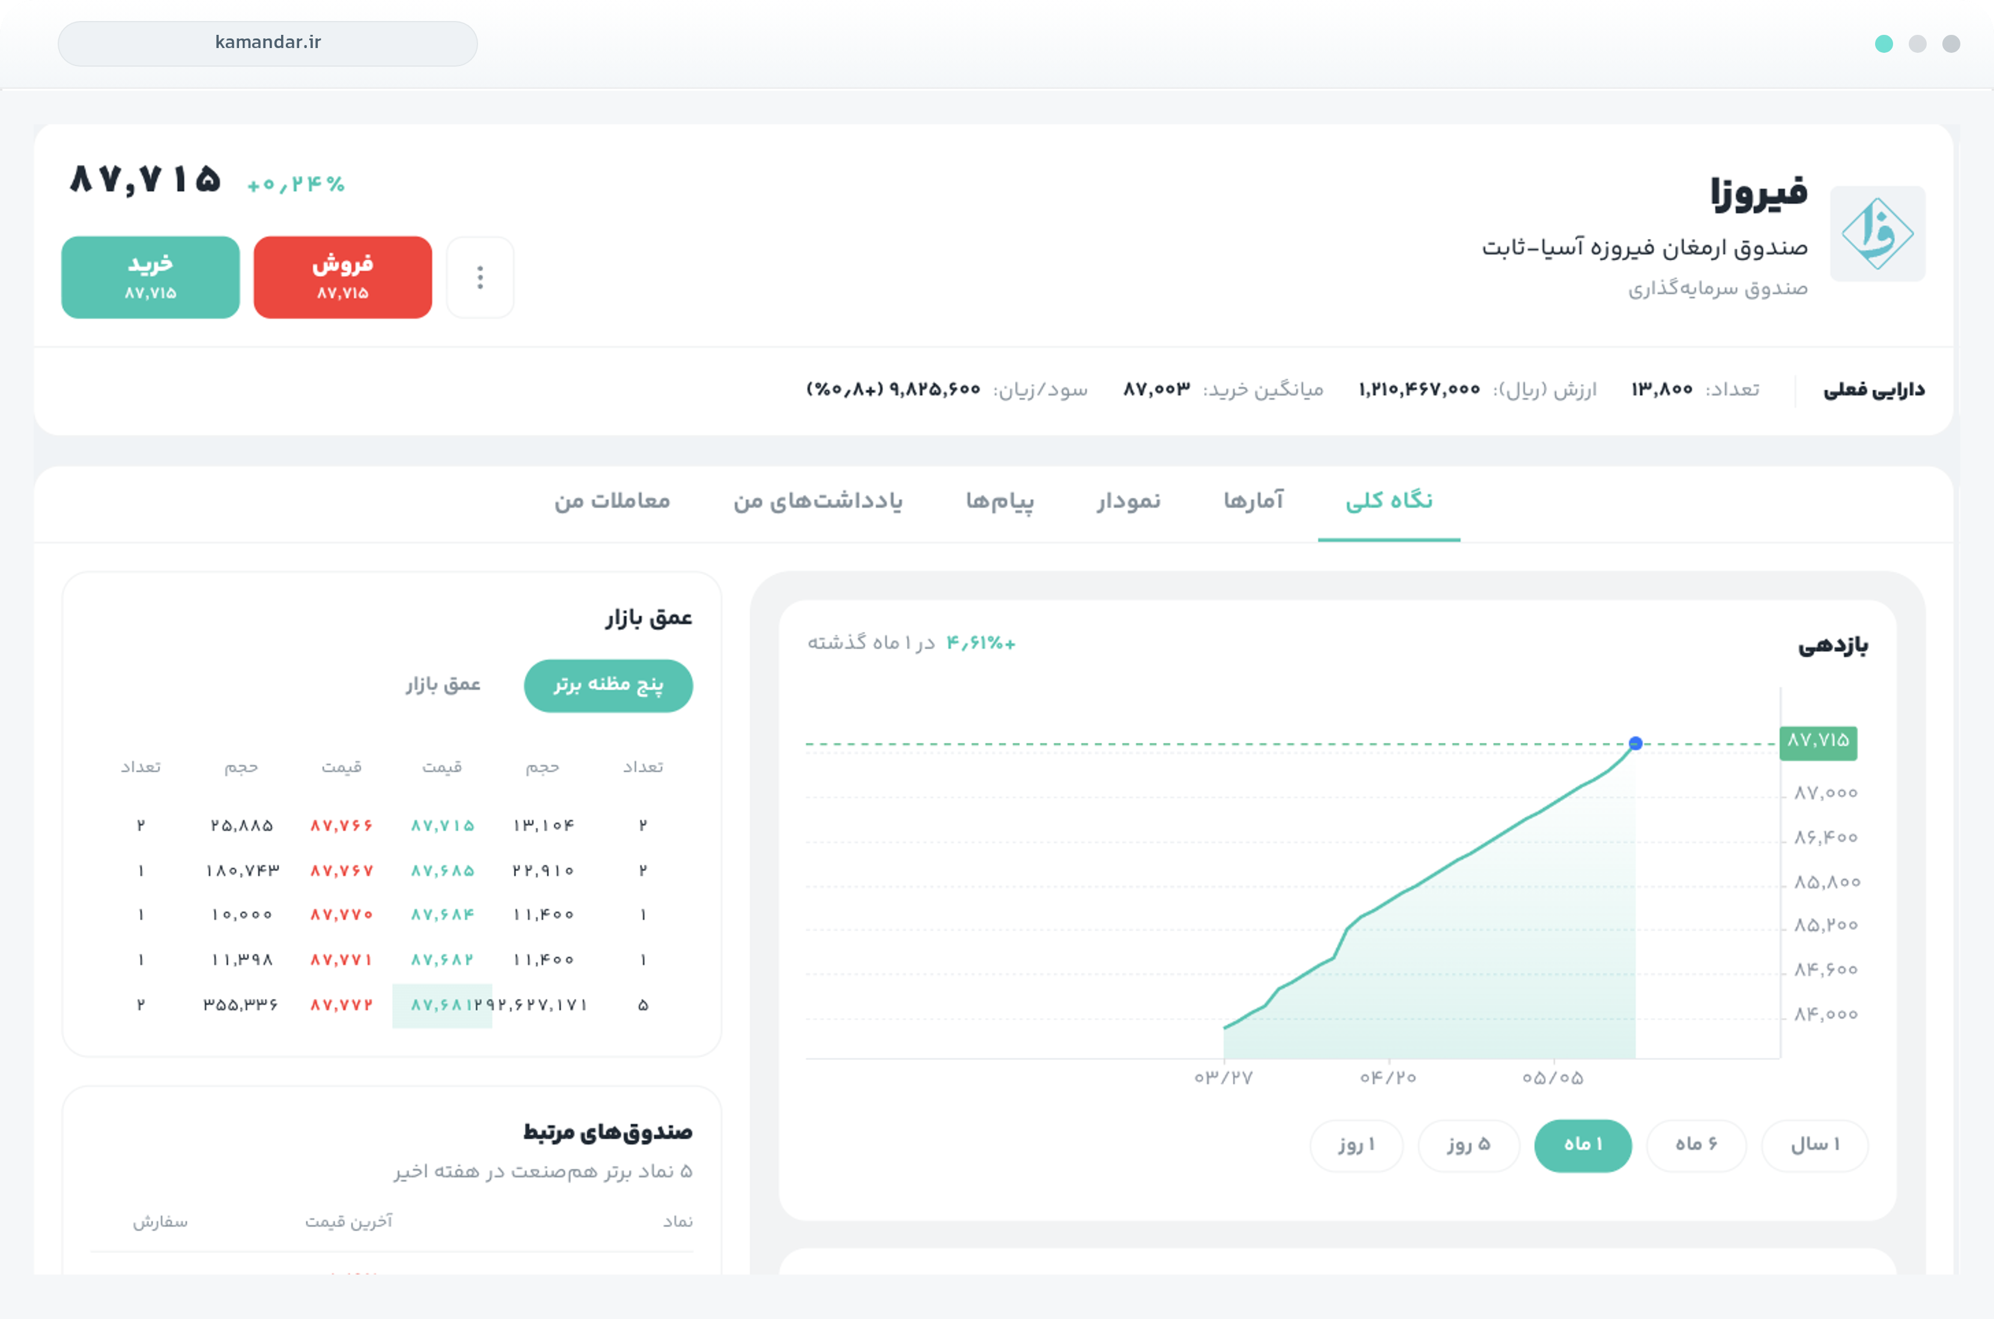This screenshot has height=1319, width=1994.
Task: Click sell price ۸۷,۷۷۰ in order book
Action: click(342, 914)
